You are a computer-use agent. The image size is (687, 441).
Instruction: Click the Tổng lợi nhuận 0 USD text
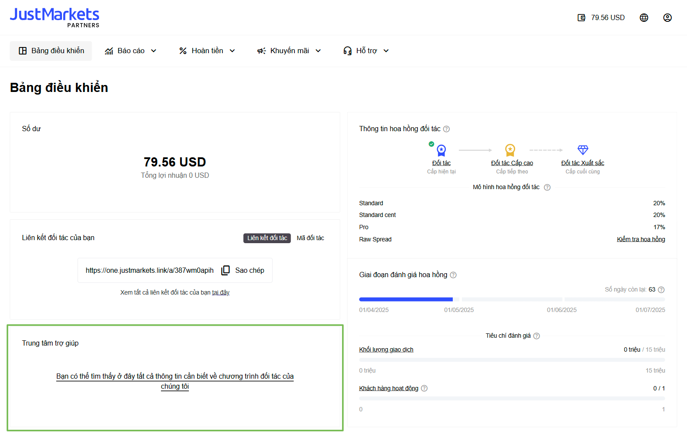[175, 175]
